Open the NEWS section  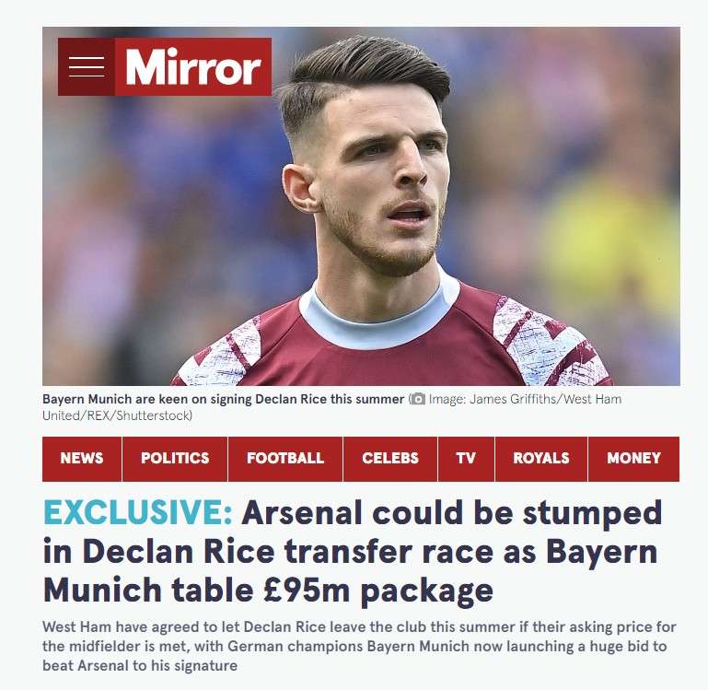(x=82, y=459)
